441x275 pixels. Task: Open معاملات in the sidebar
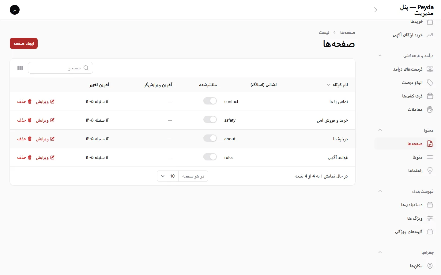point(405,109)
